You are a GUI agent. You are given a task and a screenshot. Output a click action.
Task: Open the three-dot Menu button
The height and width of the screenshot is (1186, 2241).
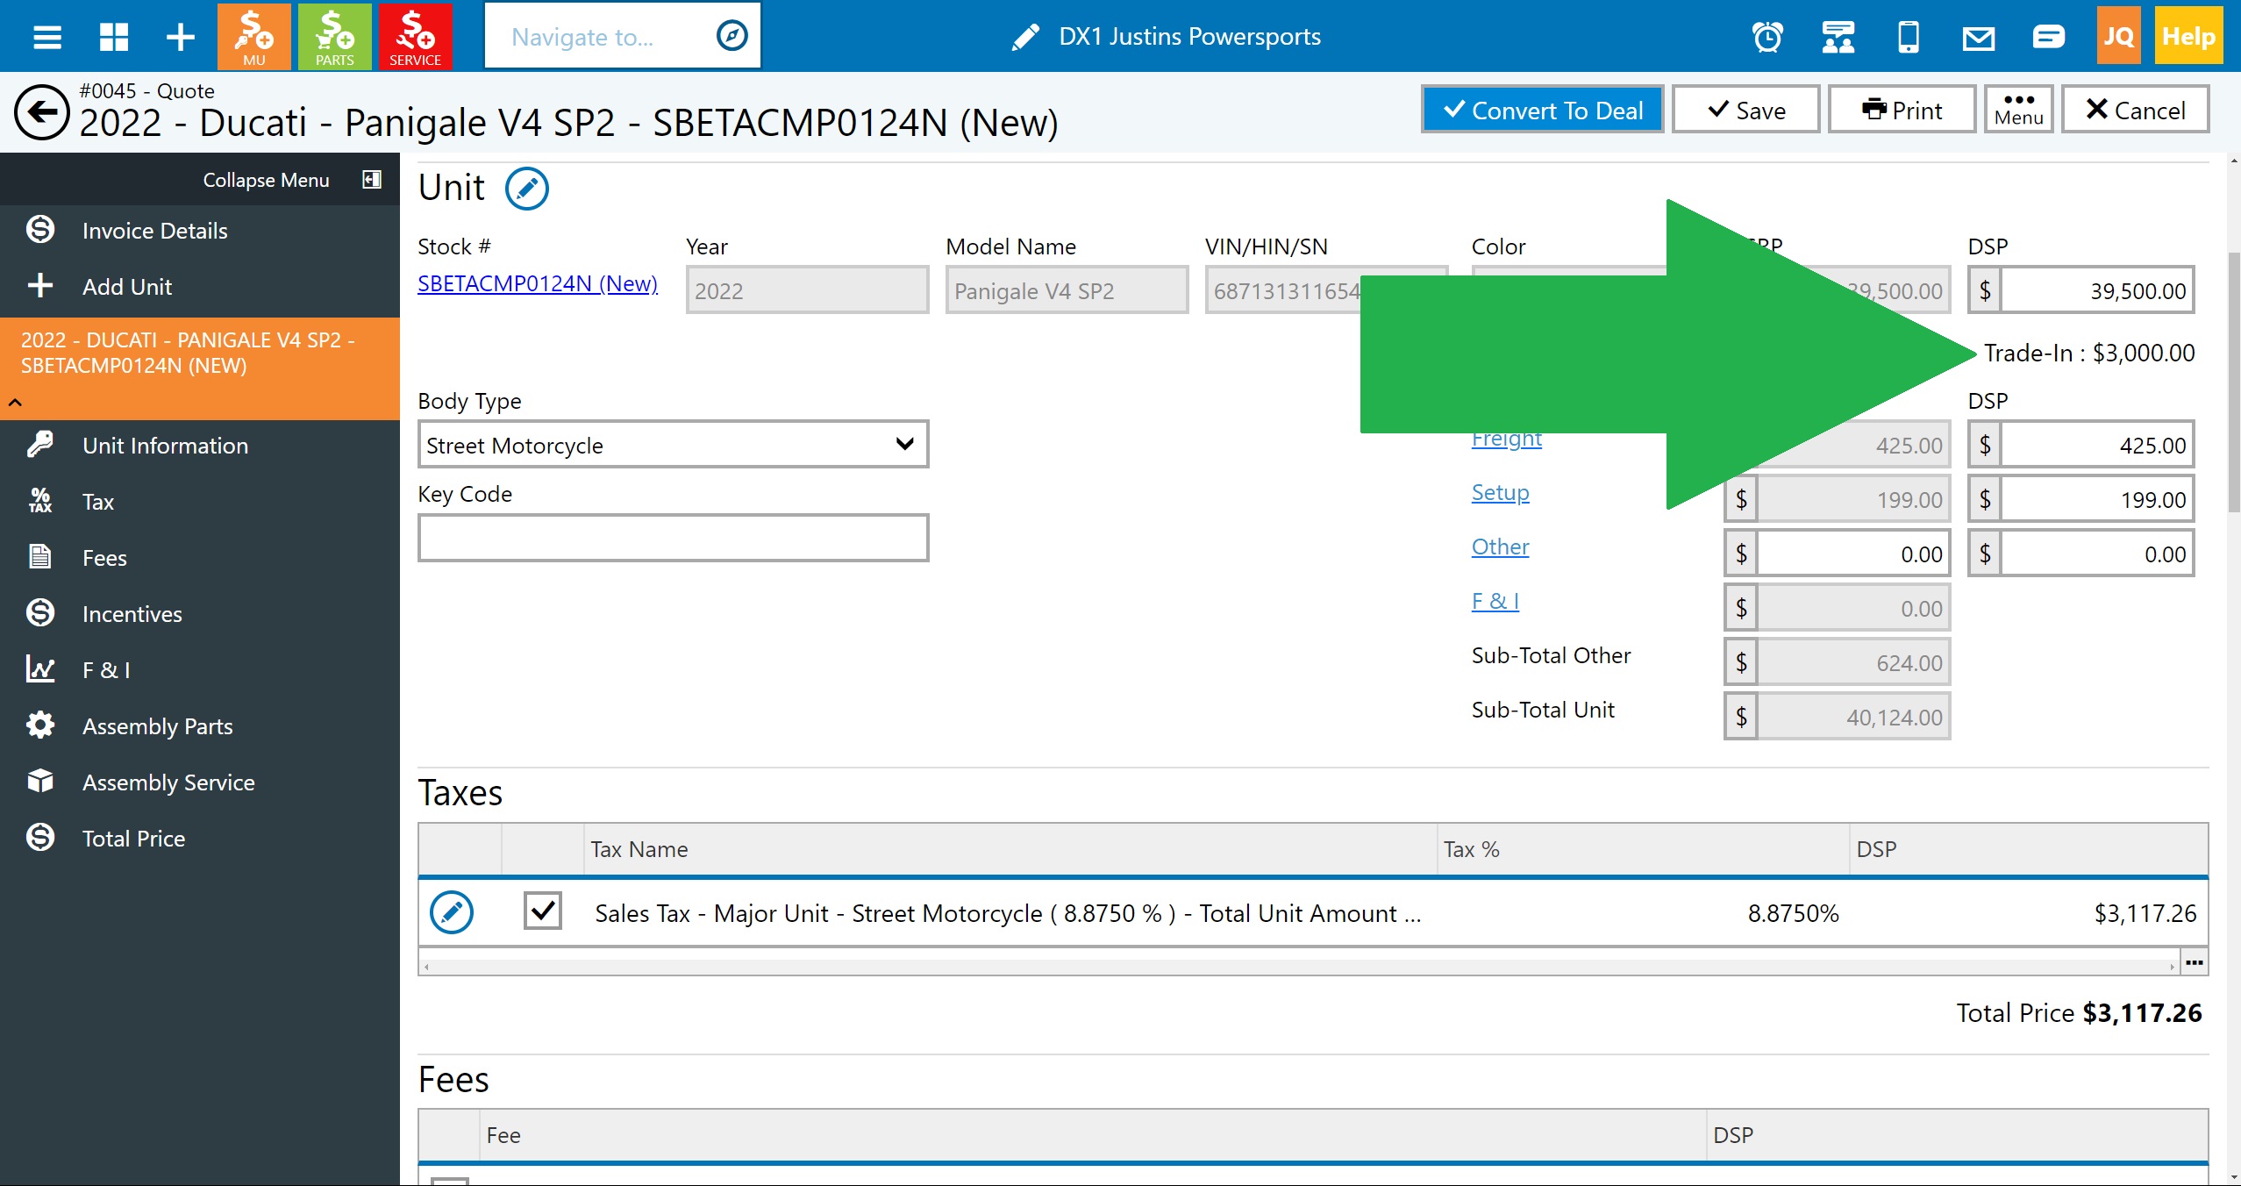(2017, 110)
